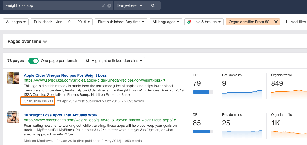Open Published date range dropdown
Image resolution: width=307 pixels, height=145 pixels.
coord(62,22)
